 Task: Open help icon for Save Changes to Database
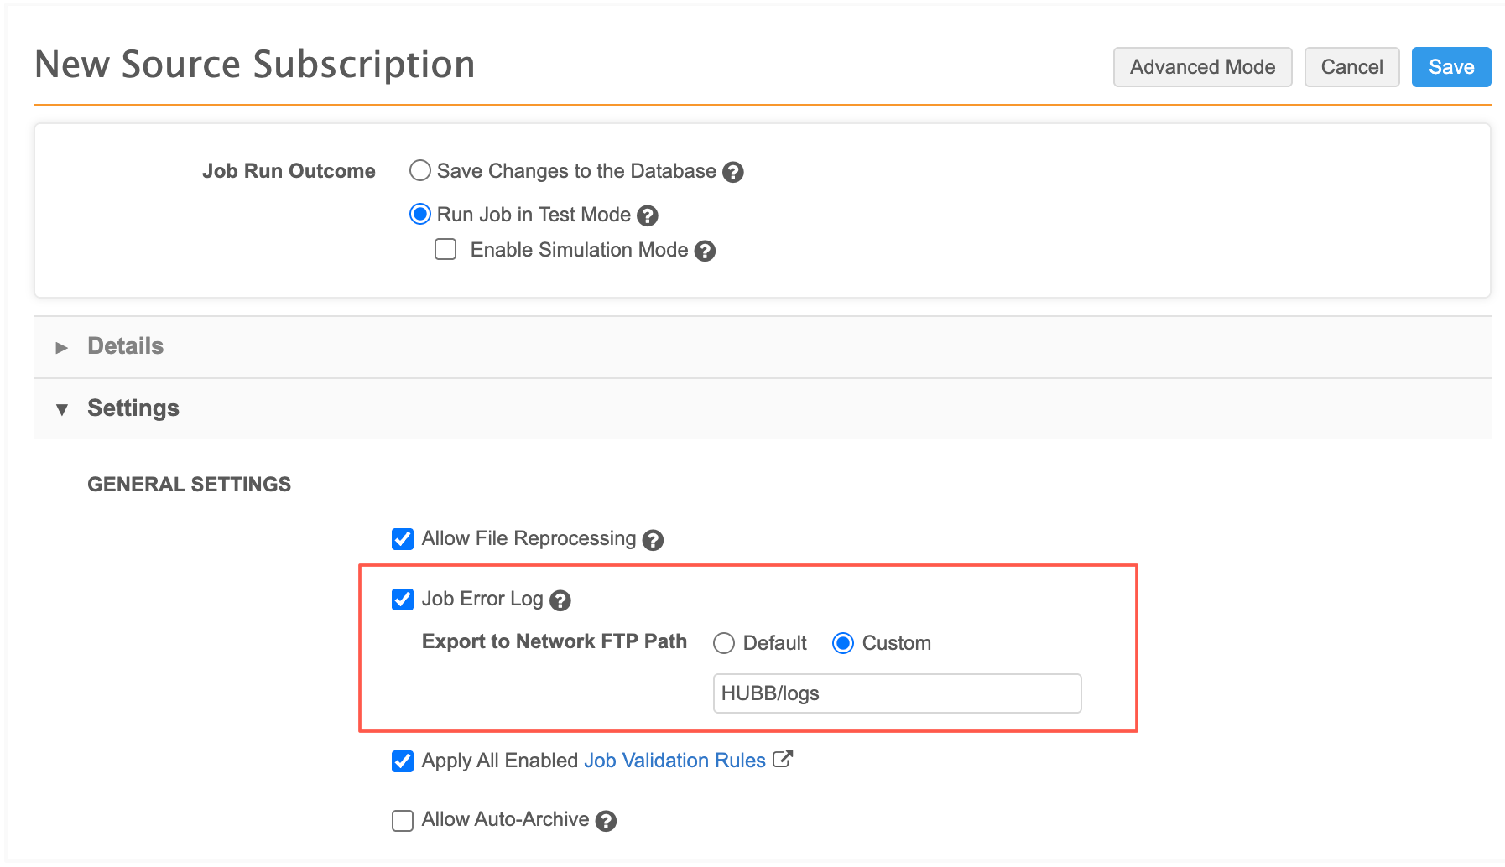click(733, 172)
